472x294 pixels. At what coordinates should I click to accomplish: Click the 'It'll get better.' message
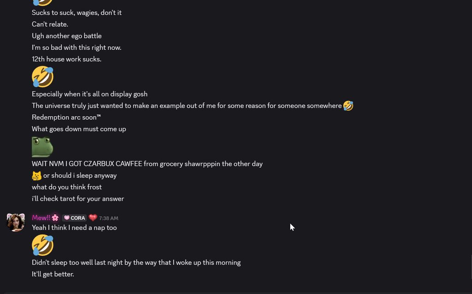[53, 274]
